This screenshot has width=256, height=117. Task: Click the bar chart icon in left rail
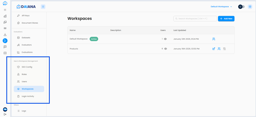tap(5, 16)
